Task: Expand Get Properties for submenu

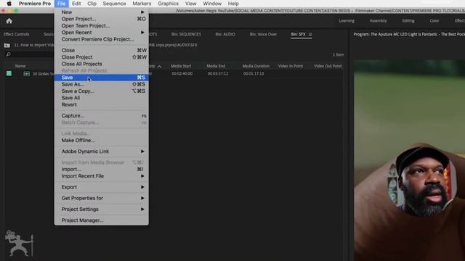Action: pos(102,198)
